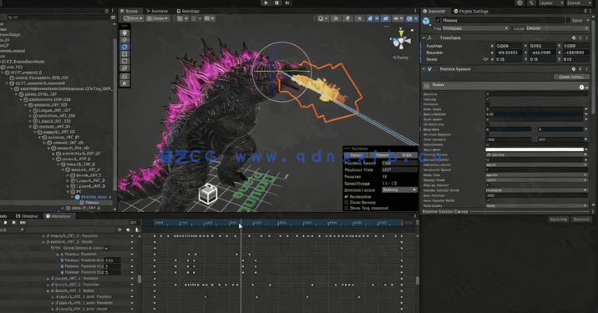
Task: Open the Transform component kebab menu
Action: click(587, 38)
